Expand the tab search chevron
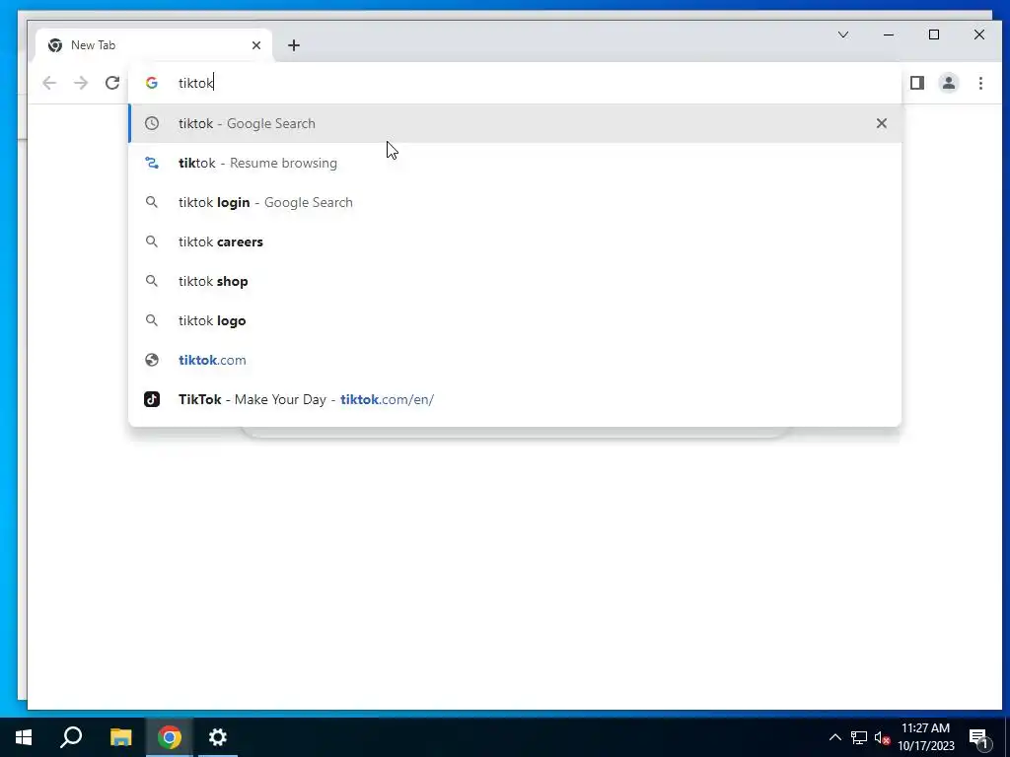Image resolution: width=1010 pixels, height=757 pixels. point(843,34)
